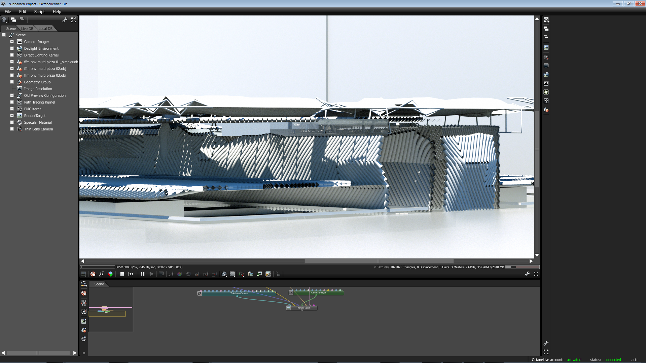Expand the Camera Imager tree node
This screenshot has height=363, width=646.
(12, 42)
